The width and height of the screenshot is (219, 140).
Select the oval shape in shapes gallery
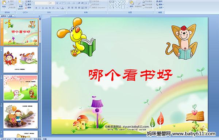[x=124, y=1]
